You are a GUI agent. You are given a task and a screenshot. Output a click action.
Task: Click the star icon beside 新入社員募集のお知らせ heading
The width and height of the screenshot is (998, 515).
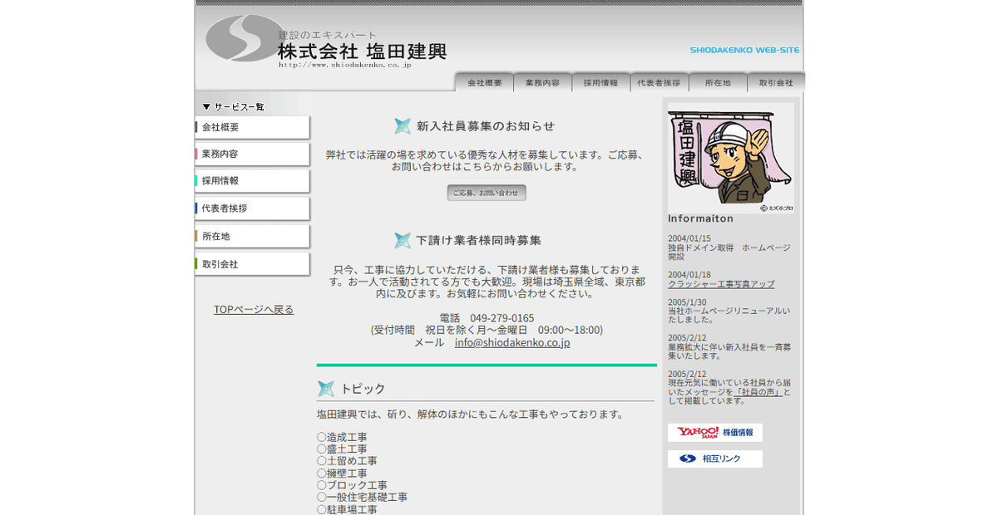403,125
